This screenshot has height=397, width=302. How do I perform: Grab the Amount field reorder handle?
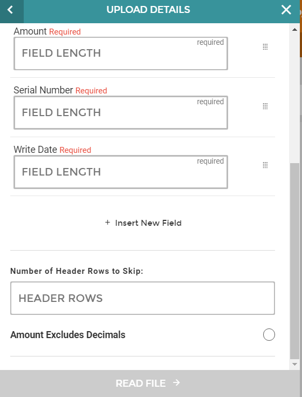(x=265, y=47)
